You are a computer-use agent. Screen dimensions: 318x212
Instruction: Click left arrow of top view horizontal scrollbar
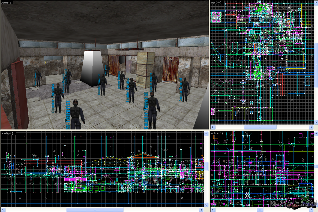tap(212, 127)
